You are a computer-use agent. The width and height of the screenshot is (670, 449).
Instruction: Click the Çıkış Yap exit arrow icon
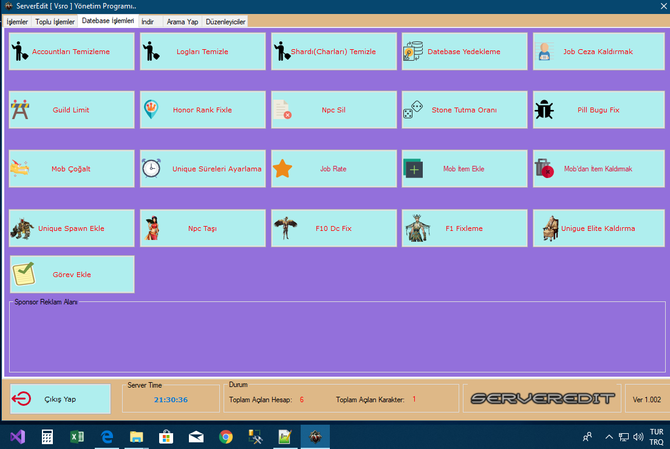click(x=21, y=399)
